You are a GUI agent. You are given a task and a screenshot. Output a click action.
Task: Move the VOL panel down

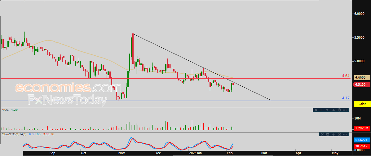coord(333,110)
